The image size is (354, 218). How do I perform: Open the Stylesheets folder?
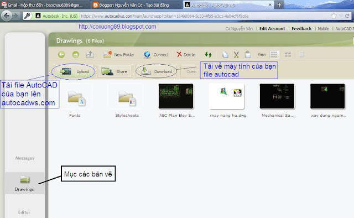point(127,98)
